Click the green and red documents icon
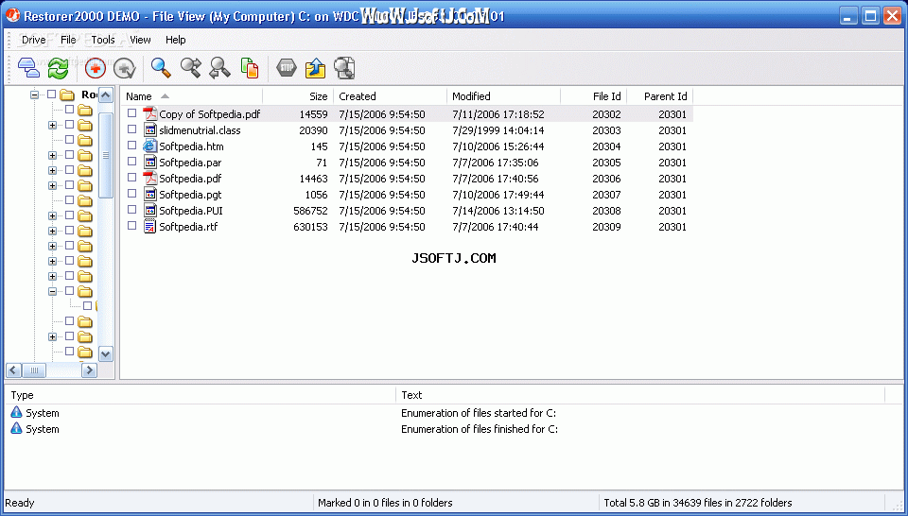Screen dimensions: 908x516 (x=250, y=68)
